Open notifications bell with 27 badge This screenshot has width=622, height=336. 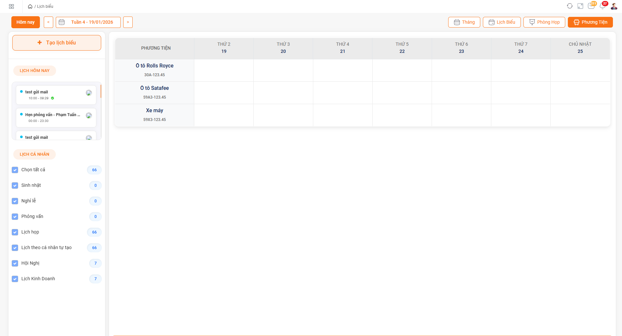[602, 6]
